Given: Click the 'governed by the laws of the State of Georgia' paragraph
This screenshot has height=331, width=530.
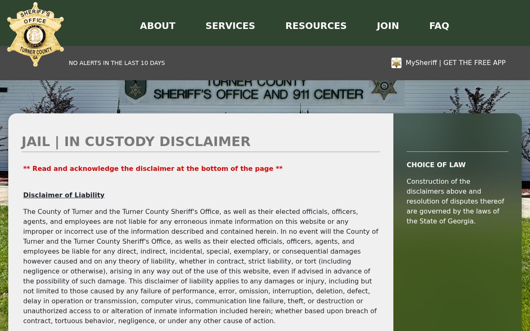Looking at the screenshot, I should [455, 201].
